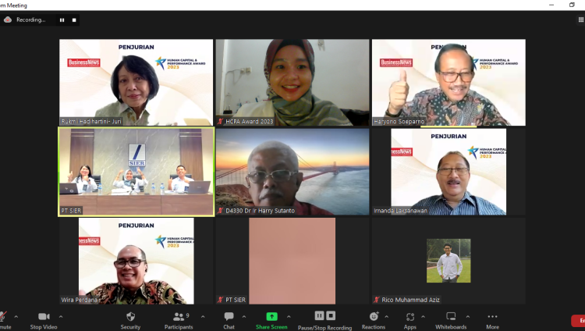The width and height of the screenshot is (585, 331).
Task: Switch view with the grid icon
Action: point(581,20)
